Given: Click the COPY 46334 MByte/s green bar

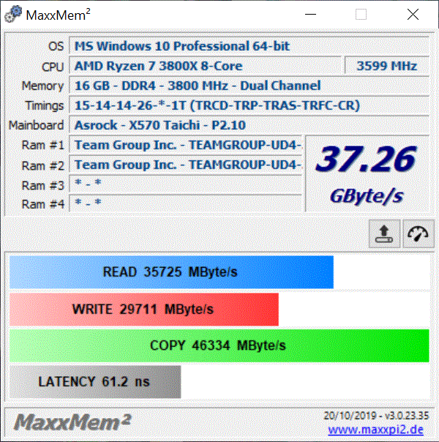Looking at the screenshot, I should 219,345.
